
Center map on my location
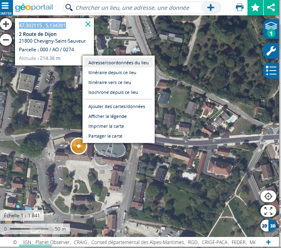click(x=268, y=196)
